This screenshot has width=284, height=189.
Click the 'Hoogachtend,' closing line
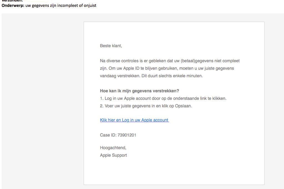pos(113,148)
